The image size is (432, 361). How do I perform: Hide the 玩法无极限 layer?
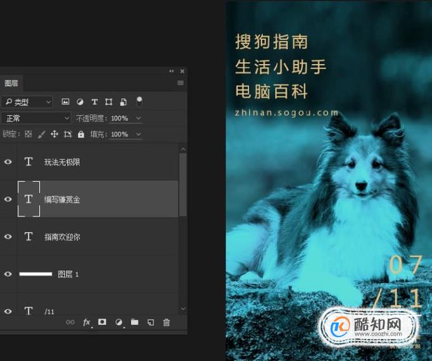tap(8, 162)
